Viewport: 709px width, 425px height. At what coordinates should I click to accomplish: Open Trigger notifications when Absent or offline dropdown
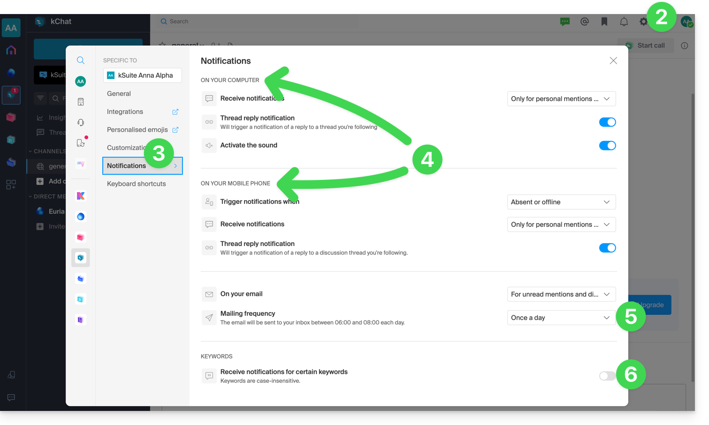point(561,202)
